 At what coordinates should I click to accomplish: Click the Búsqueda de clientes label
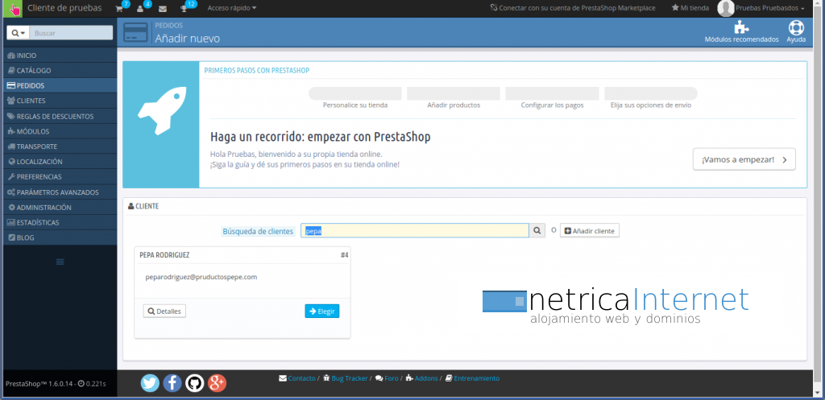coord(258,231)
